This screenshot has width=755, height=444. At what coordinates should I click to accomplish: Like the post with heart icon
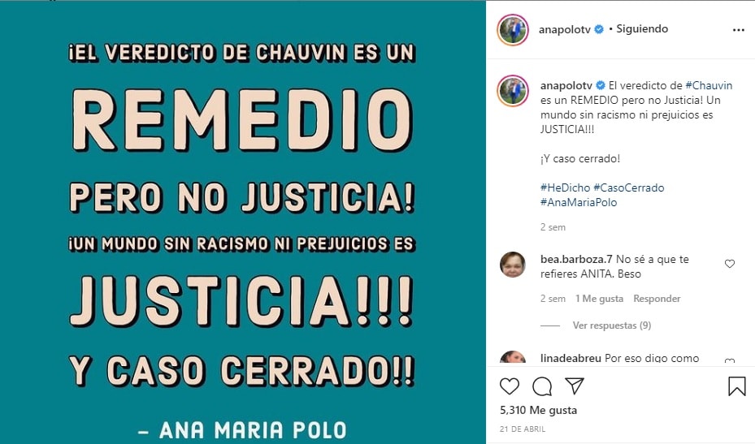point(510,386)
